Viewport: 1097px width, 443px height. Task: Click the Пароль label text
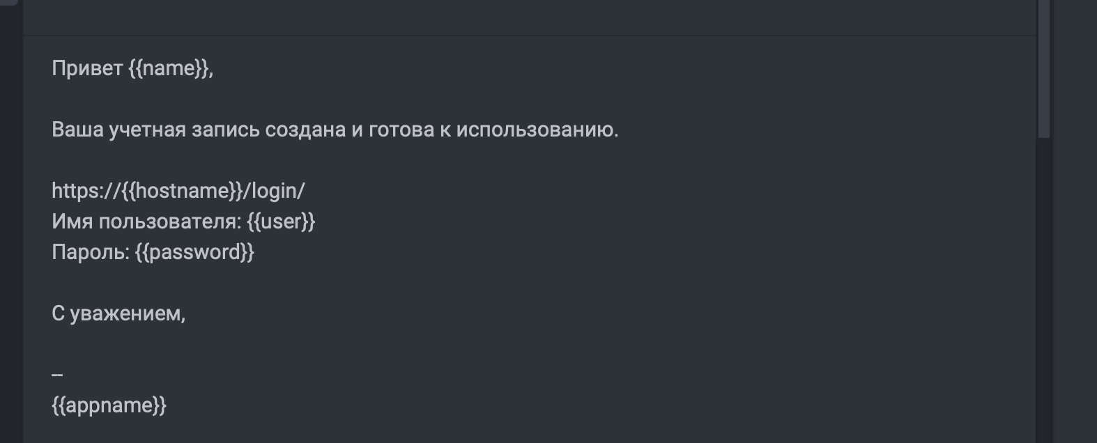91,252
